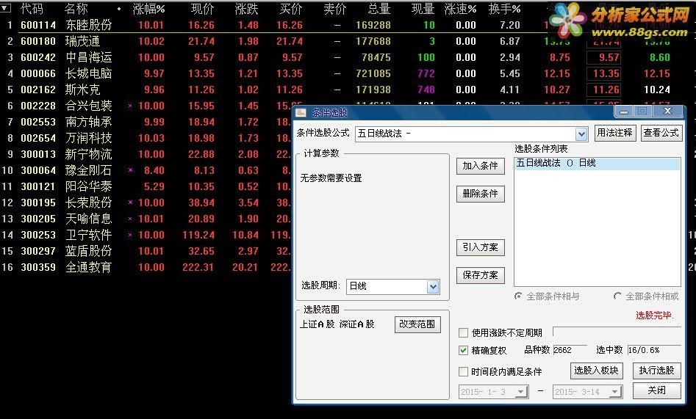Viewport: 696px width, 419px height.
Task: Click the 保存方案 button
Action: pyautogui.click(x=480, y=275)
